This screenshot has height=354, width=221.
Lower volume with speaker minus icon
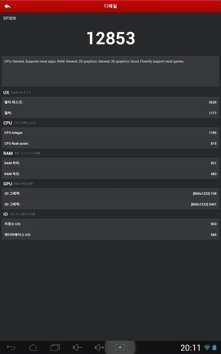(x=77, y=348)
